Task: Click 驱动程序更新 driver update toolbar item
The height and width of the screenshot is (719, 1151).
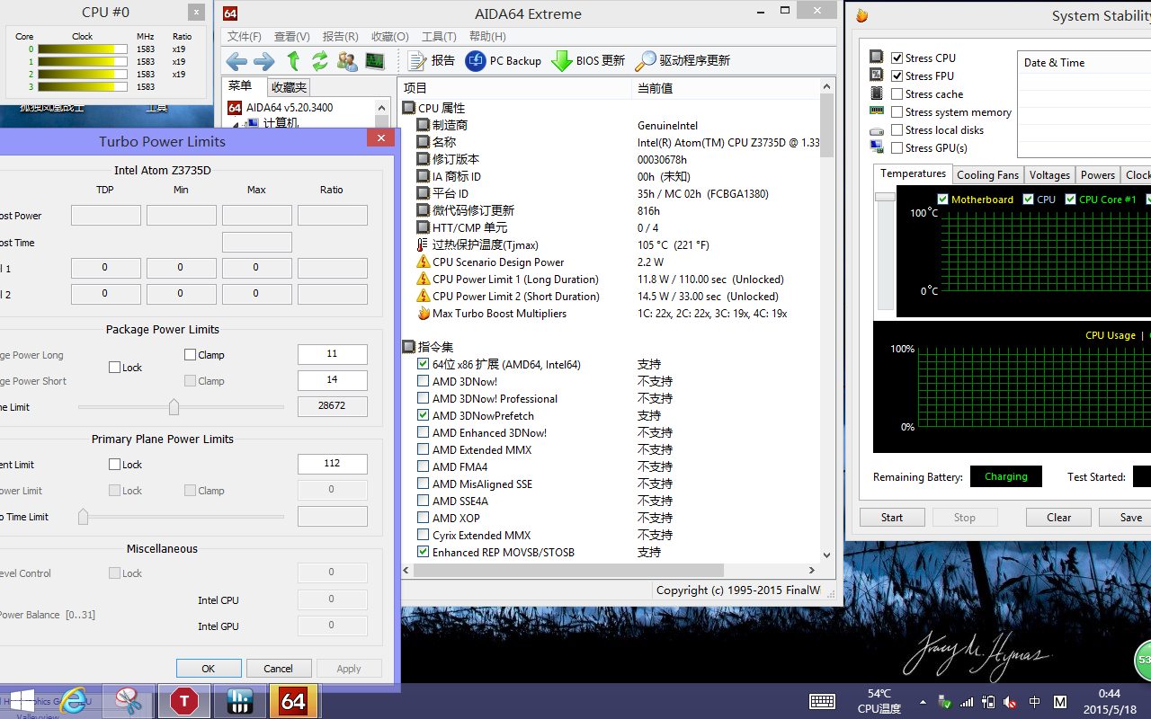Action: tap(683, 61)
